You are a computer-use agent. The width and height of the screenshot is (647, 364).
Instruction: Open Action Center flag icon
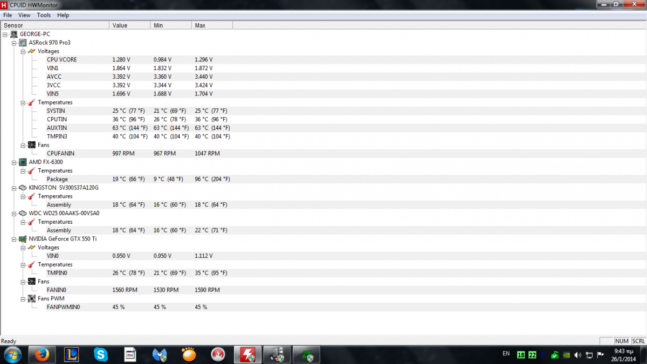pos(601,355)
